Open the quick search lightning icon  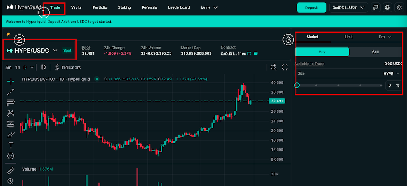click(x=274, y=67)
